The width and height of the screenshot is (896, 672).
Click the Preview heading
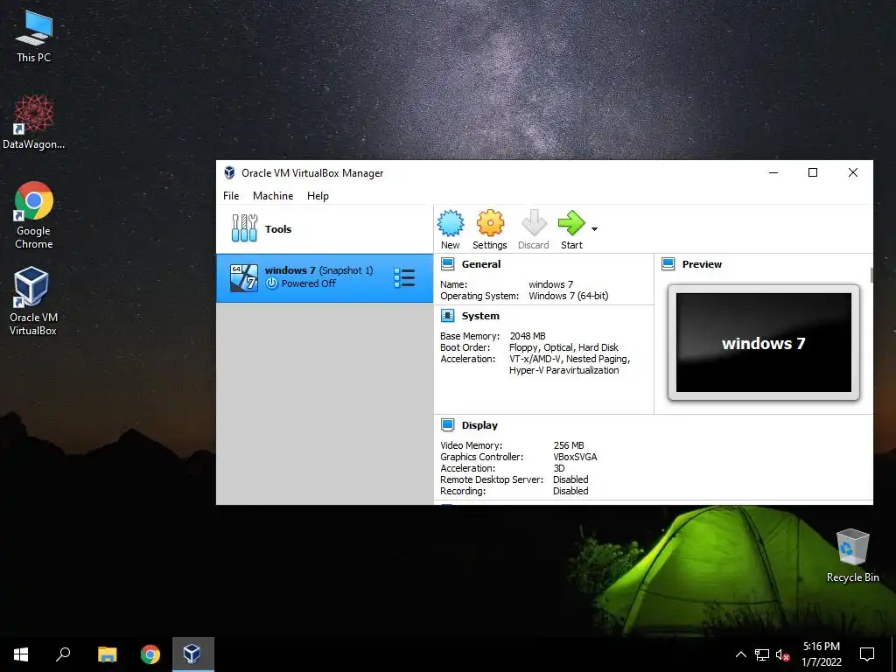click(x=702, y=264)
